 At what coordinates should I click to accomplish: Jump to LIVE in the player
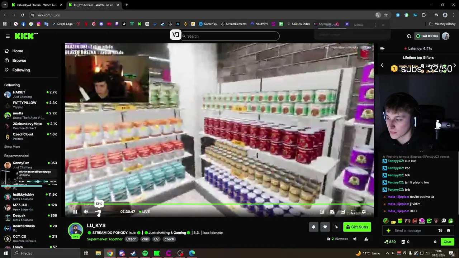(x=144, y=212)
